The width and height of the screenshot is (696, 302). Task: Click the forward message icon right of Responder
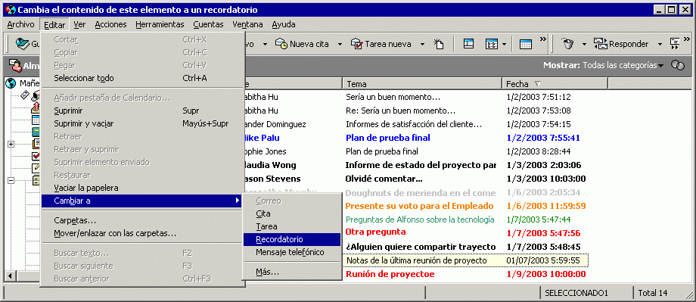click(674, 44)
